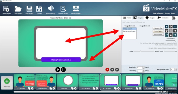
Task: Switch to the Texts tab
Action: 127,18
